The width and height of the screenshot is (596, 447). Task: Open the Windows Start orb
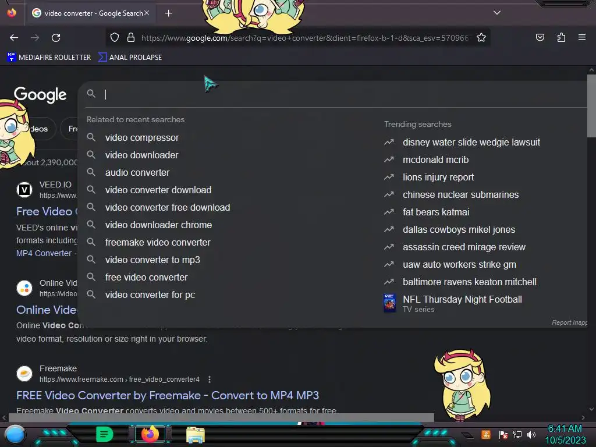pyautogui.click(x=15, y=435)
